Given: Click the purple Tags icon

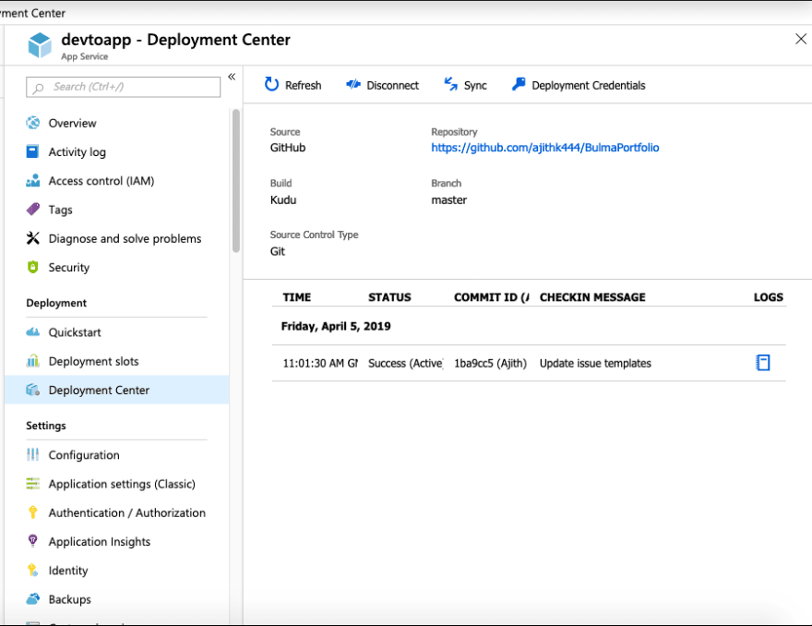Looking at the screenshot, I should pos(32,210).
